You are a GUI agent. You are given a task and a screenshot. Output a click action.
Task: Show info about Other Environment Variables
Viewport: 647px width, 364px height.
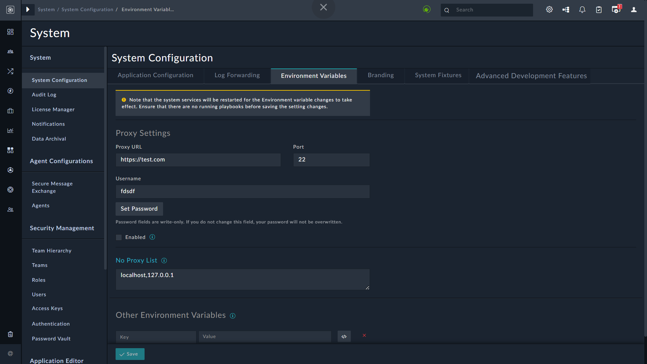coord(233,316)
